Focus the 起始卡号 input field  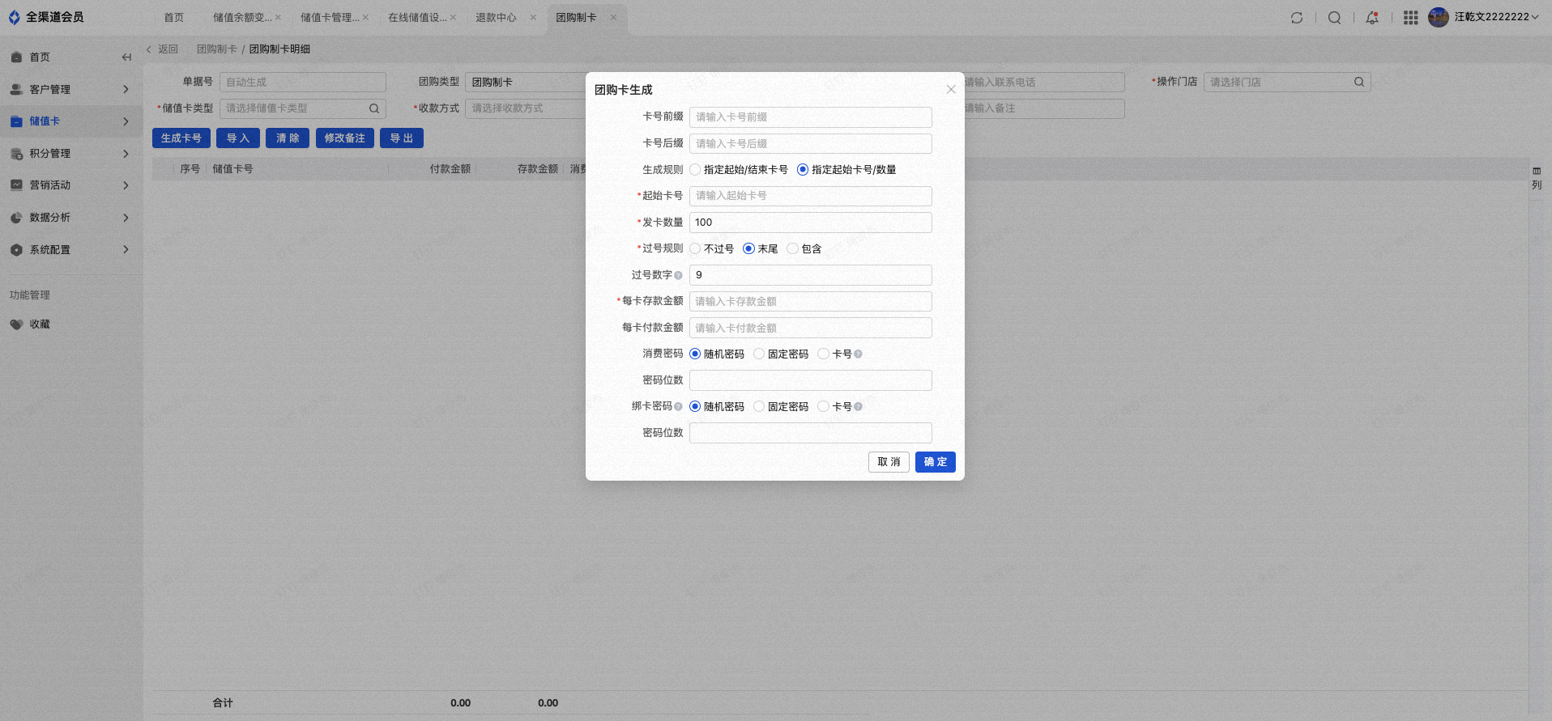[811, 196]
